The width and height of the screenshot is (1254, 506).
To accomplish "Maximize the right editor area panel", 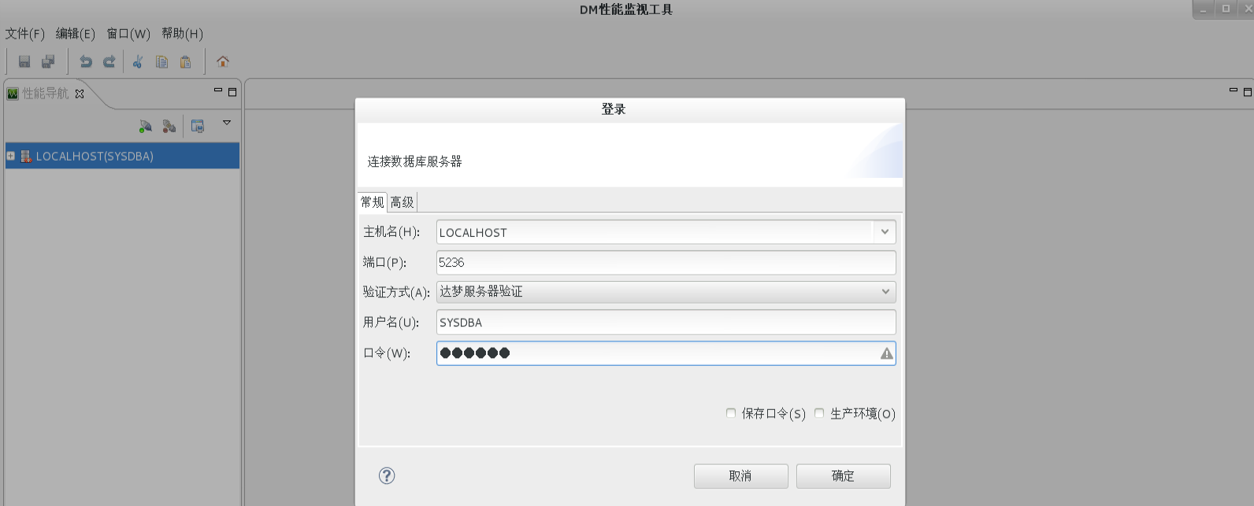I will pyautogui.click(x=1248, y=92).
